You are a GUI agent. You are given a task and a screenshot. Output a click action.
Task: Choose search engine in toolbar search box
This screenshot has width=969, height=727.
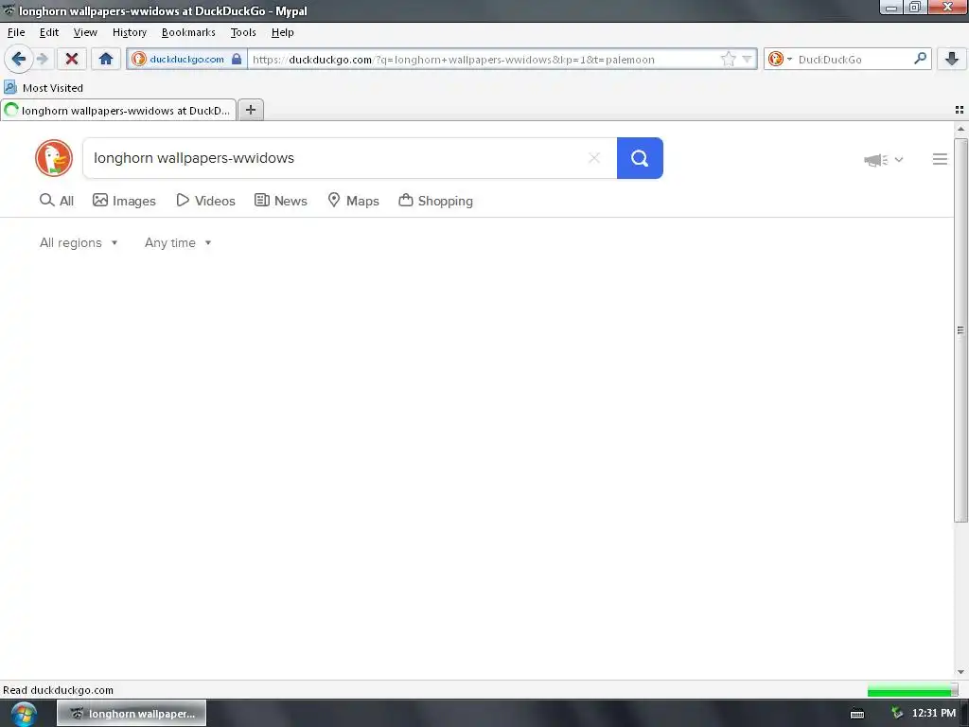pyautogui.click(x=780, y=60)
